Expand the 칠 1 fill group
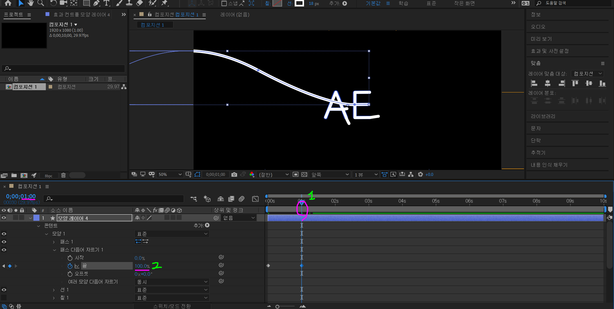The image size is (614, 309). 54,298
